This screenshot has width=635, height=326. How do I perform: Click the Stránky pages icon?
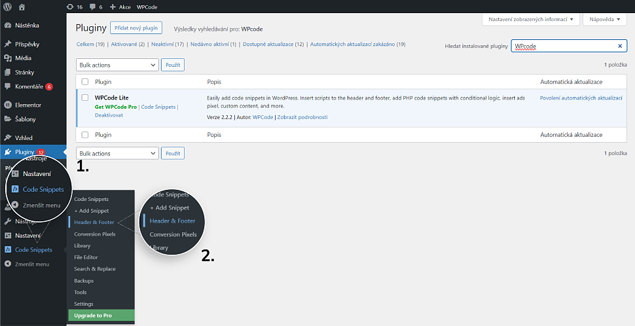[8, 72]
